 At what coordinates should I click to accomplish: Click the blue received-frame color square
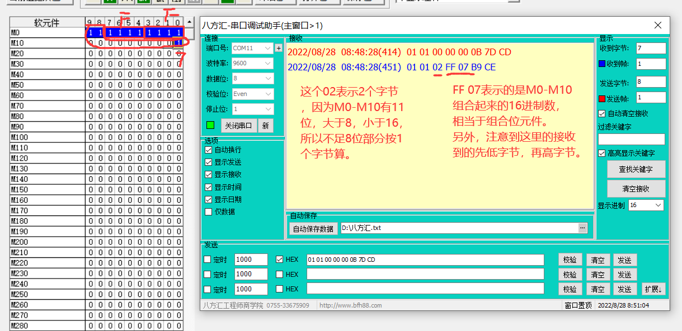coord(603,64)
